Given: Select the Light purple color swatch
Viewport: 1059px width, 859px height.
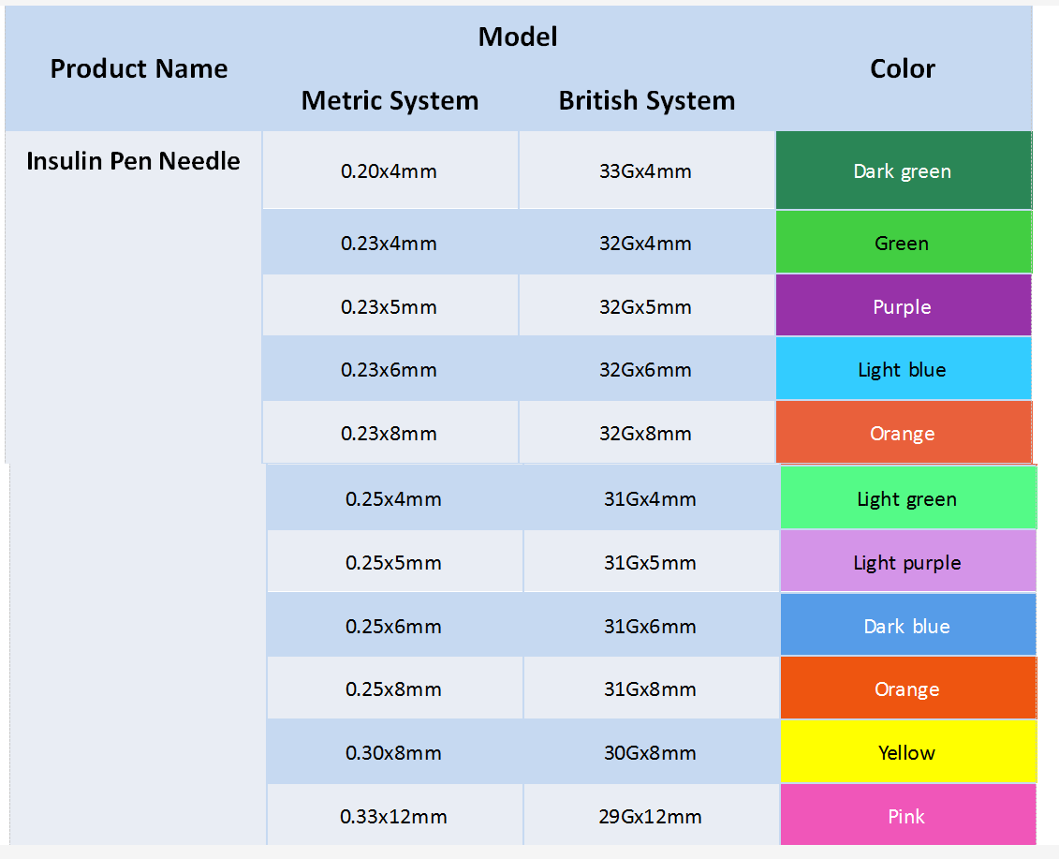Looking at the screenshot, I should coord(907,563).
